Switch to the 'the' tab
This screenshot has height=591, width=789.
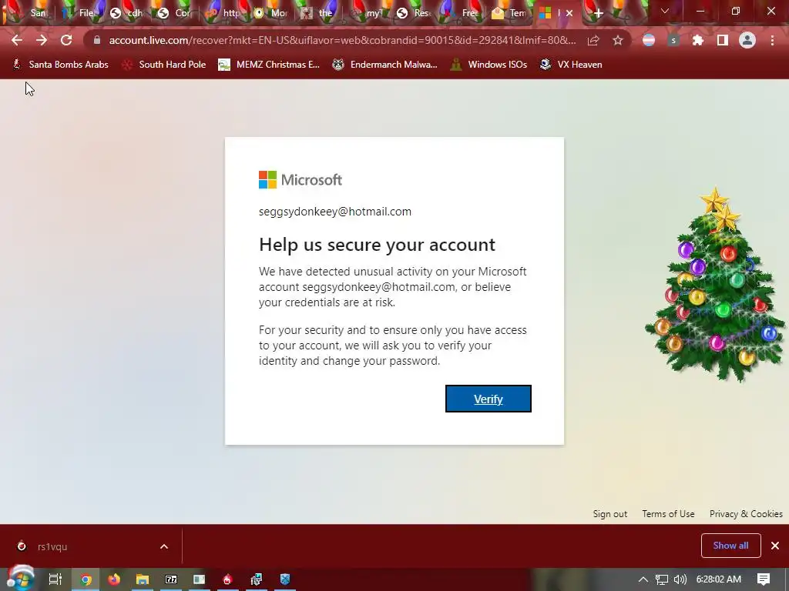[x=318, y=13]
